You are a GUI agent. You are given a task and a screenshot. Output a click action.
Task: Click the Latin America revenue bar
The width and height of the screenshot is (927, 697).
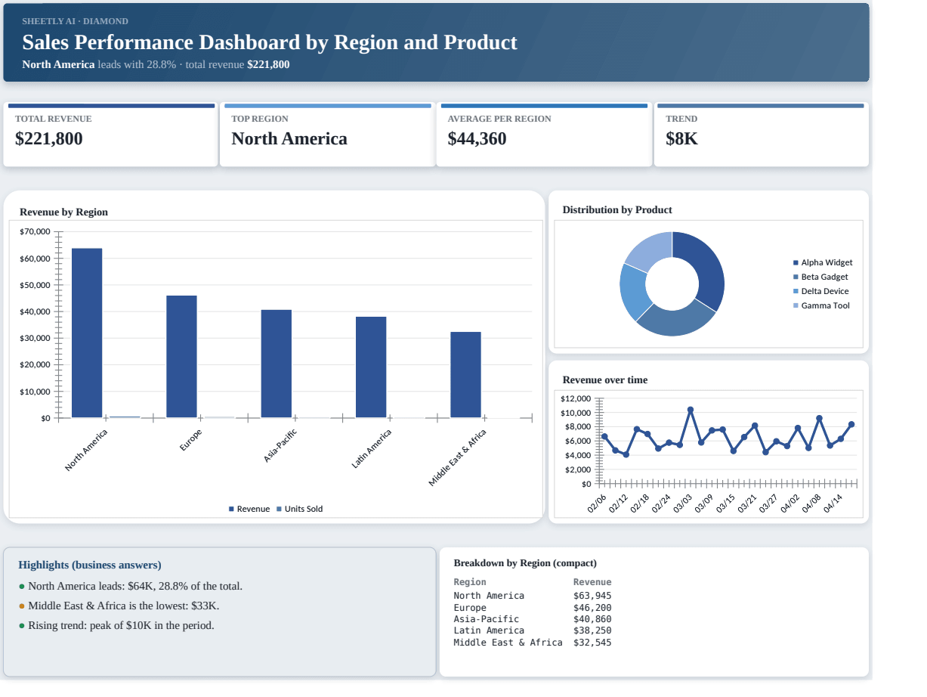[371, 367]
